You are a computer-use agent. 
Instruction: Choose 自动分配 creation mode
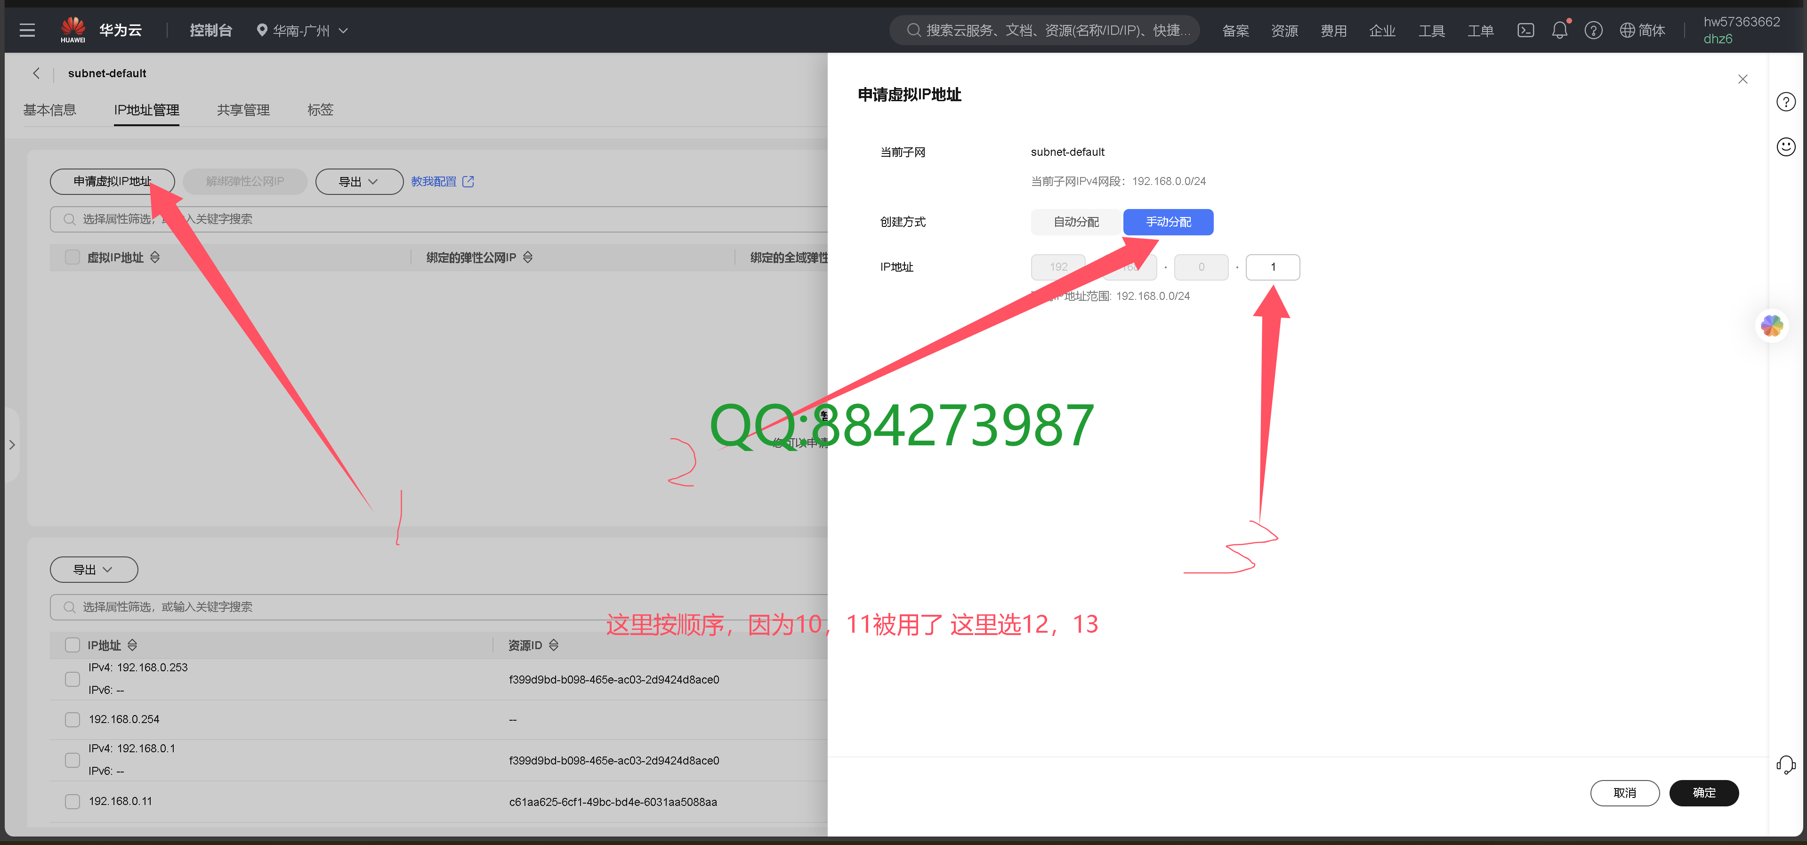1076,222
